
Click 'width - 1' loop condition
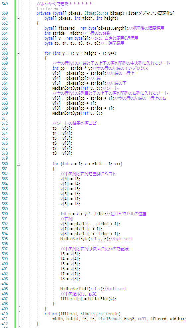pos(100,164)
